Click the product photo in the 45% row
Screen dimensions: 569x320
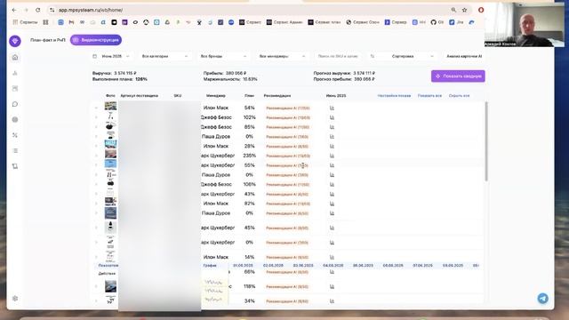click(x=110, y=228)
